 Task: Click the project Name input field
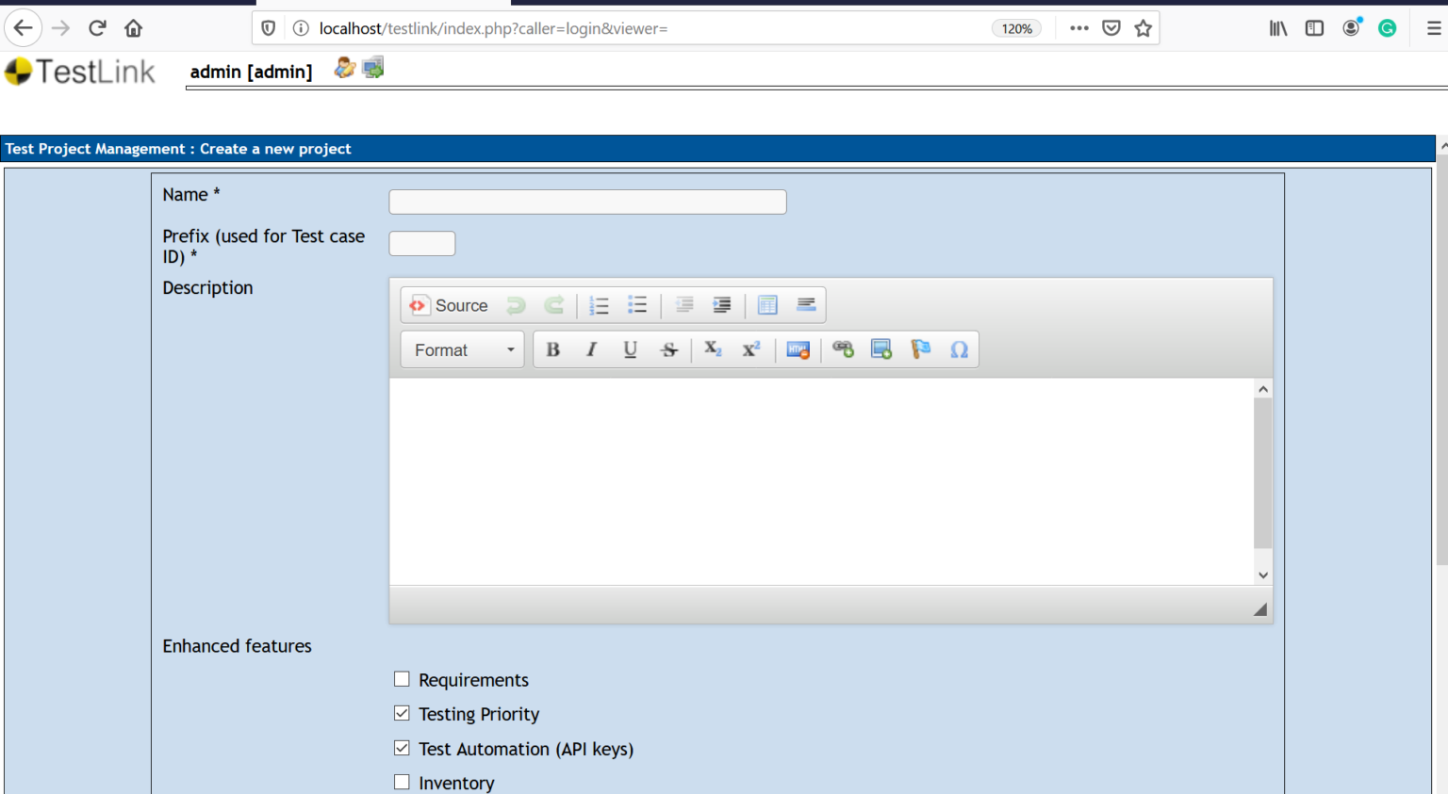[587, 202]
